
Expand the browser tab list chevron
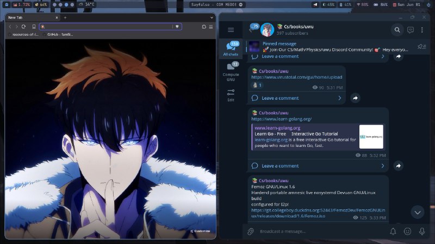click(x=212, y=17)
